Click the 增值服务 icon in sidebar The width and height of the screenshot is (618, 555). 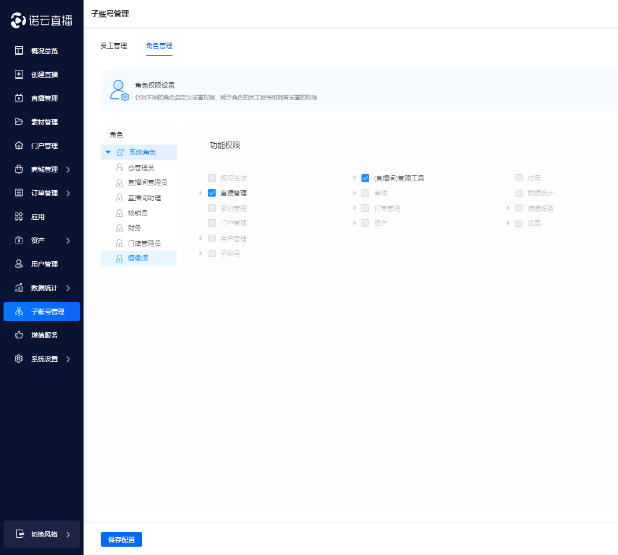pos(19,335)
